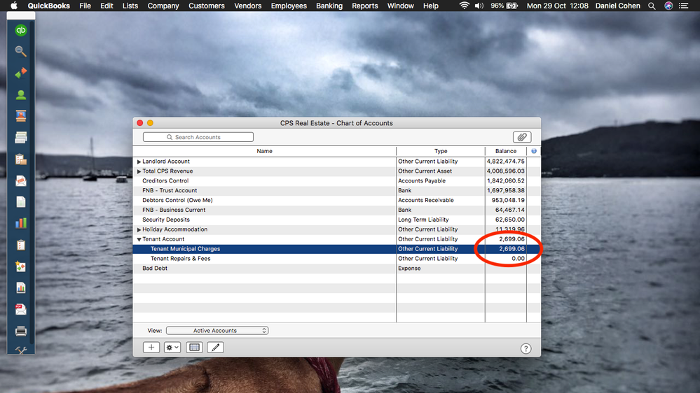Select the Security Deposits account
Image resolution: width=700 pixels, height=393 pixels.
click(x=165, y=220)
